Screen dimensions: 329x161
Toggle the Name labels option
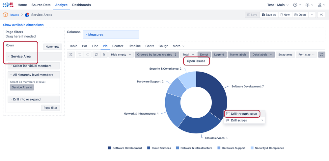(238, 55)
